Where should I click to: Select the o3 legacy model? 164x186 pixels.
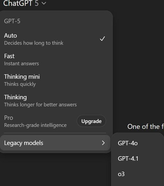click(x=121, y=174)
